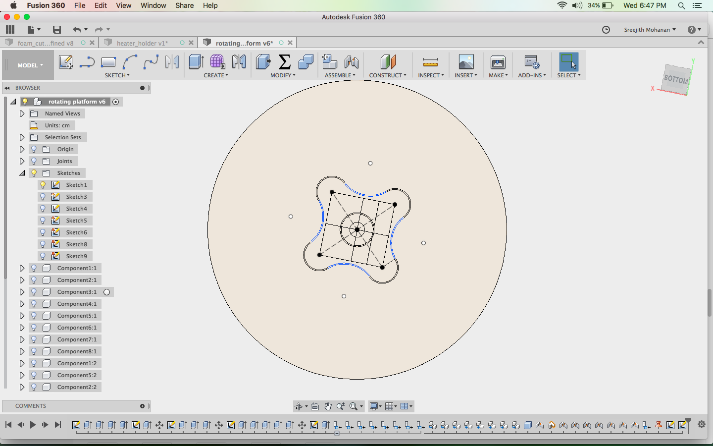Image resolution: width=713 pixels, height=446 pixels.
Task: Undo the last action
Action: point(76,30)
